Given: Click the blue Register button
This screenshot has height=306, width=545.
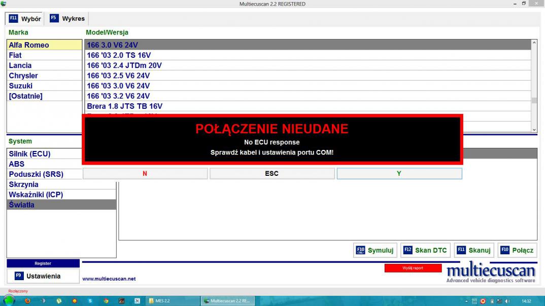Looking at the screenshot, I should tap(43, 263).
